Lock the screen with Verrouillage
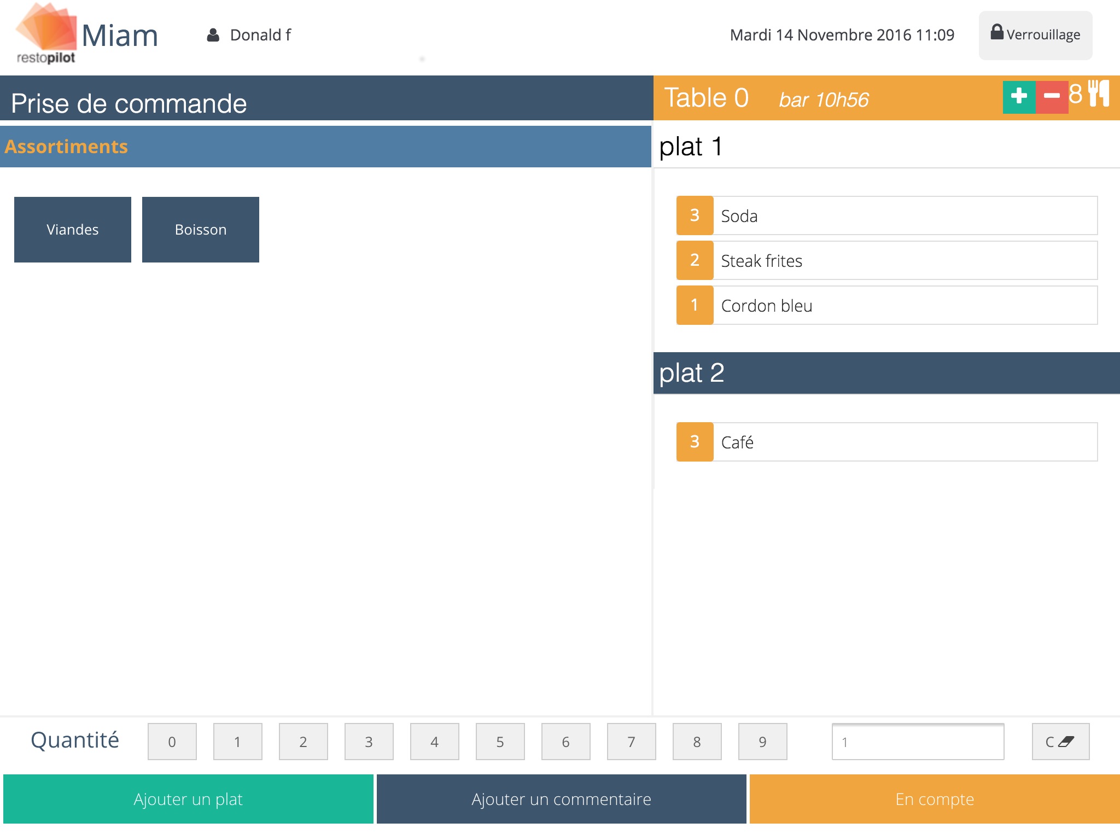 (1035, 35)
